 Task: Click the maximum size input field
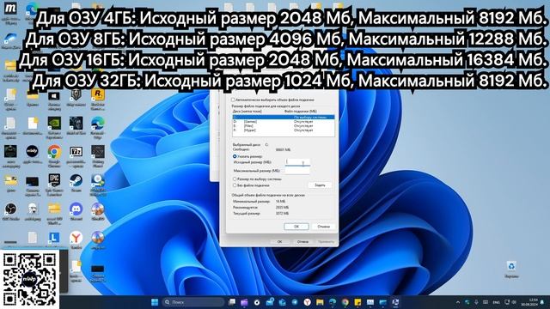click(x=297, y=171)
